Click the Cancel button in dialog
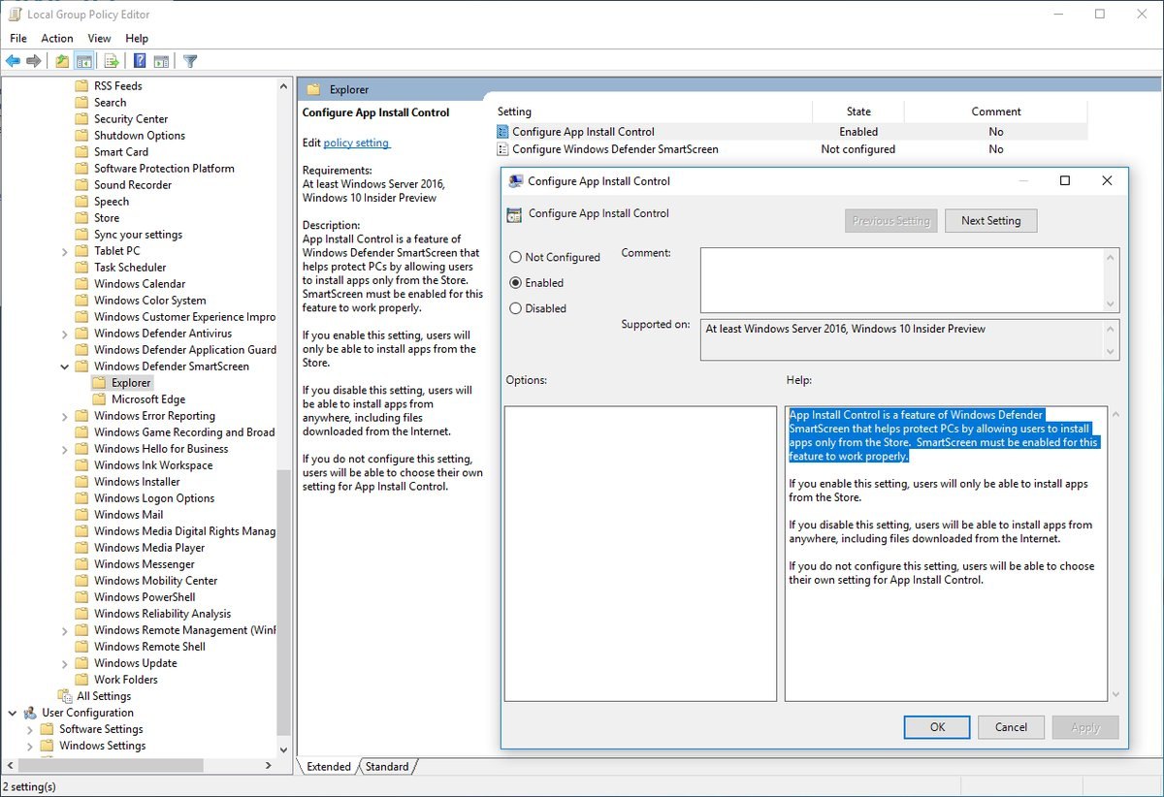The height and width of the screenshot is (797, 1164). [1011, 727]
